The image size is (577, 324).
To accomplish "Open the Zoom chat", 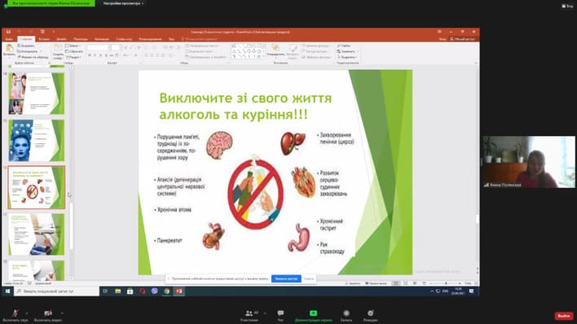I will coord(280,315).
